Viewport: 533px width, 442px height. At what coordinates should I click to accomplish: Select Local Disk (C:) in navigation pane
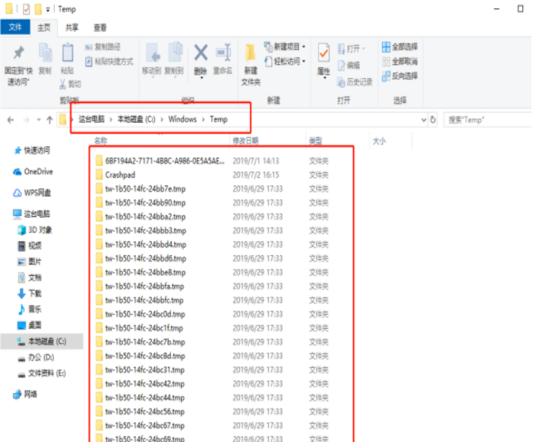(42, 341)
